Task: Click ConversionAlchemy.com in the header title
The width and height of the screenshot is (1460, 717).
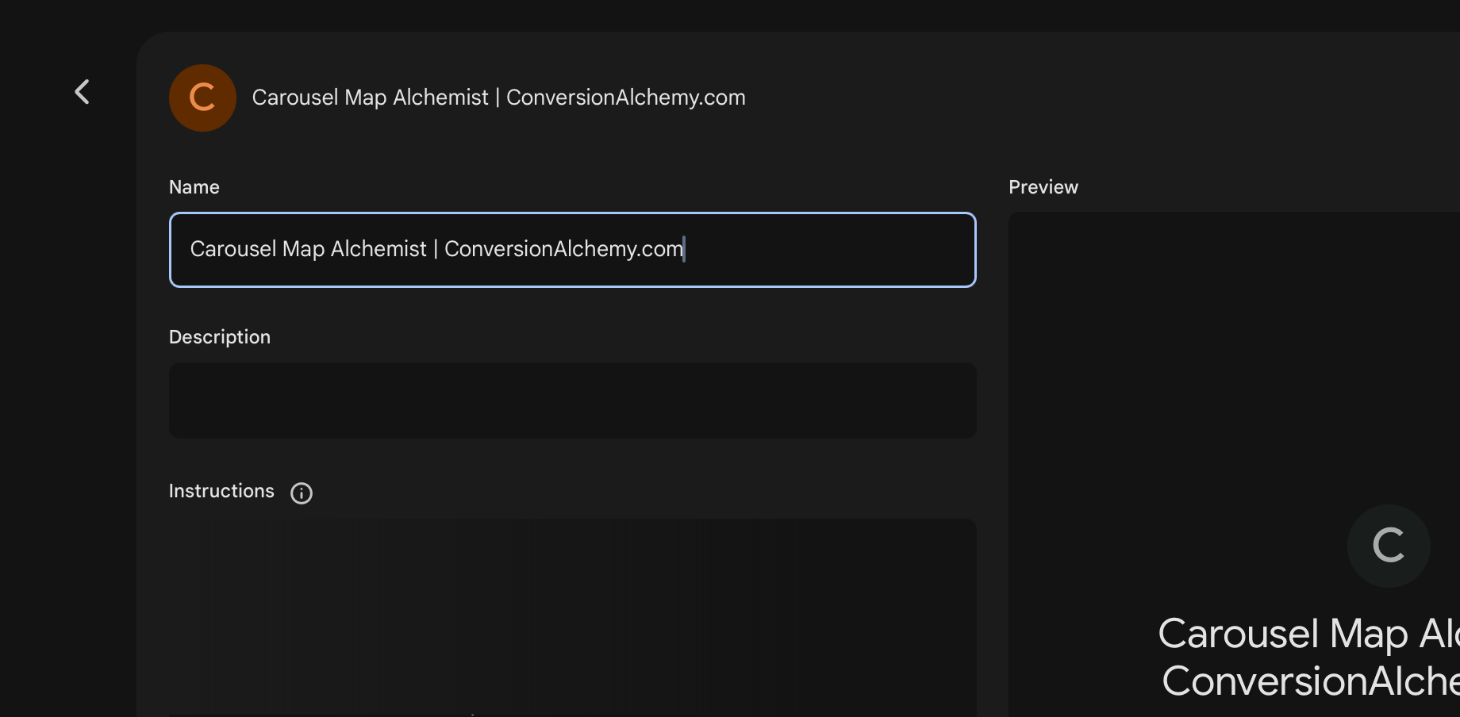Action: [626, 98]
